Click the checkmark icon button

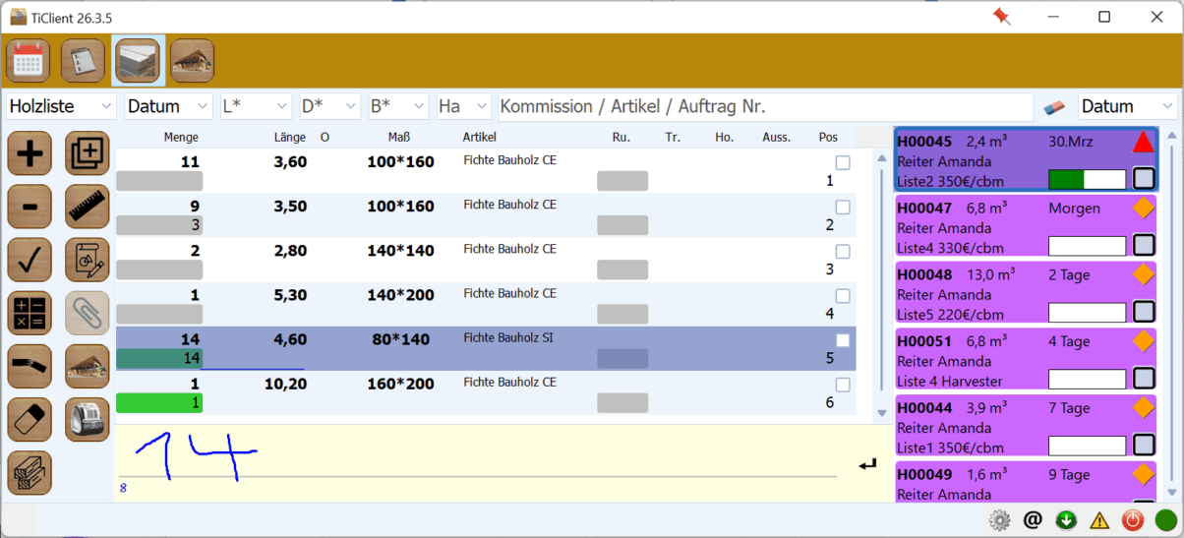point(30,260)
